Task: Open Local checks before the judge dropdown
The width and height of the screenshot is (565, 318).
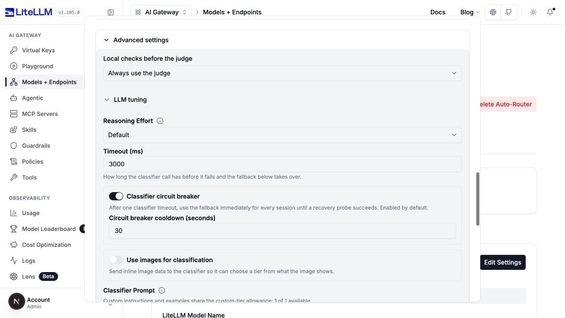Action: (x=282, y=73)
